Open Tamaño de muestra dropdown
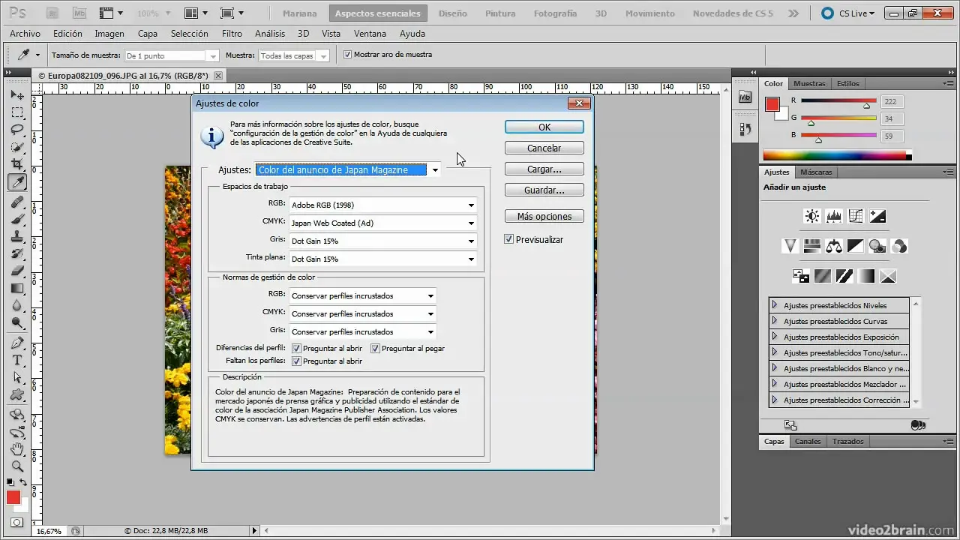Image resolution: width=960 pixels, height=540 pixels. tap(171, 55)
